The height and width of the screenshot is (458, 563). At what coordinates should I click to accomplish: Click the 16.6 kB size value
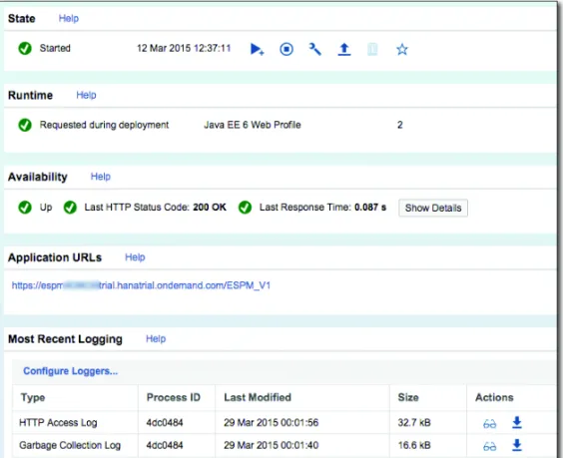coord(414,445)
